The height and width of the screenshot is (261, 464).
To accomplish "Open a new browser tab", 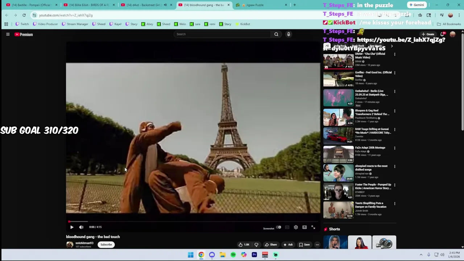I will pyautogui.click(x=294, y=5).
